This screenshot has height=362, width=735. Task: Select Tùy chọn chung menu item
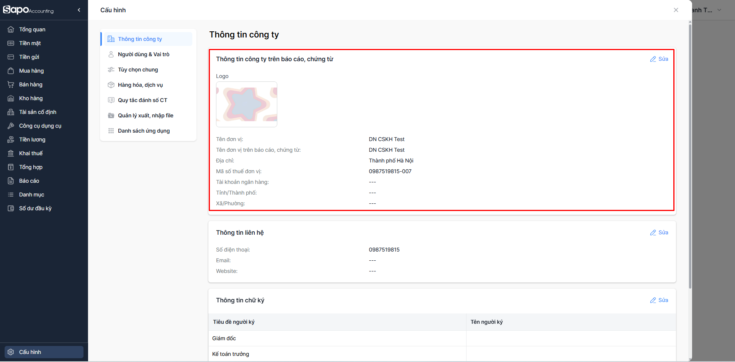[138, 70]
